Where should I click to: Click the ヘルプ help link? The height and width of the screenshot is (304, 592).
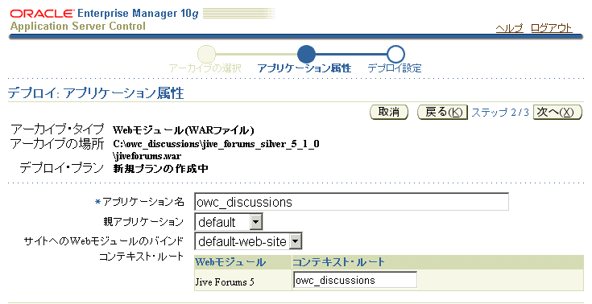pos(509,28)
